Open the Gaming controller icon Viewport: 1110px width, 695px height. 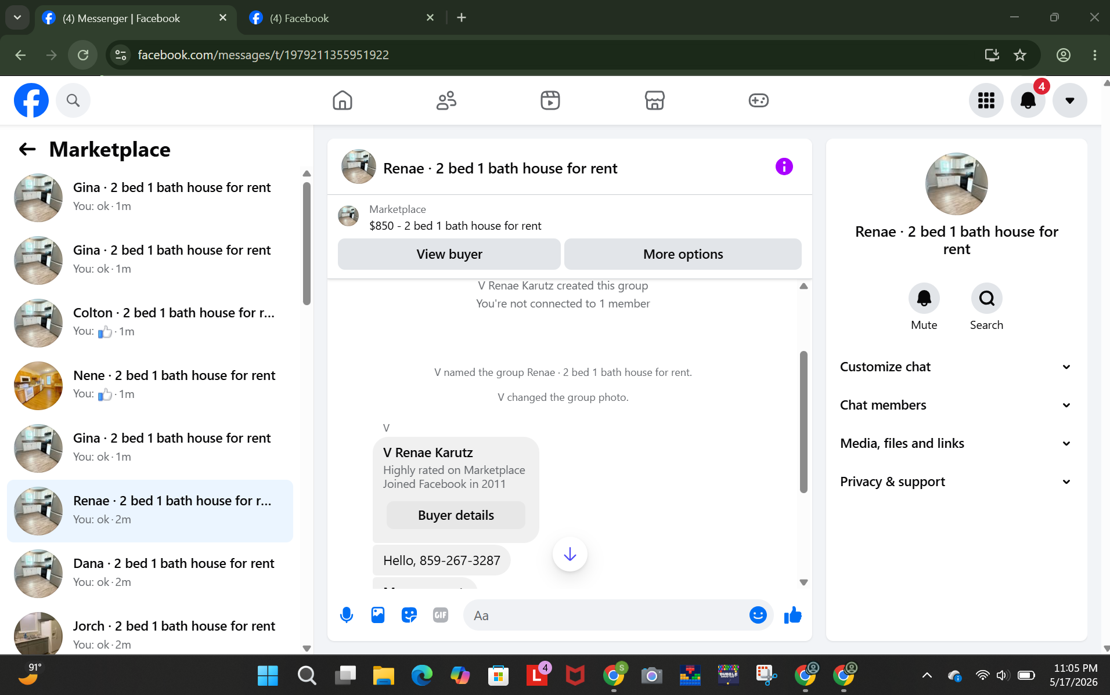pyautogui.click(x=758, y=100)
